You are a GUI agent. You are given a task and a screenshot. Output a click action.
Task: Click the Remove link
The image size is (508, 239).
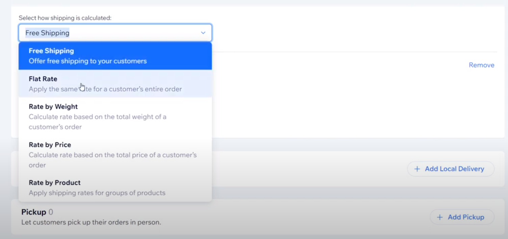(481, 65)
